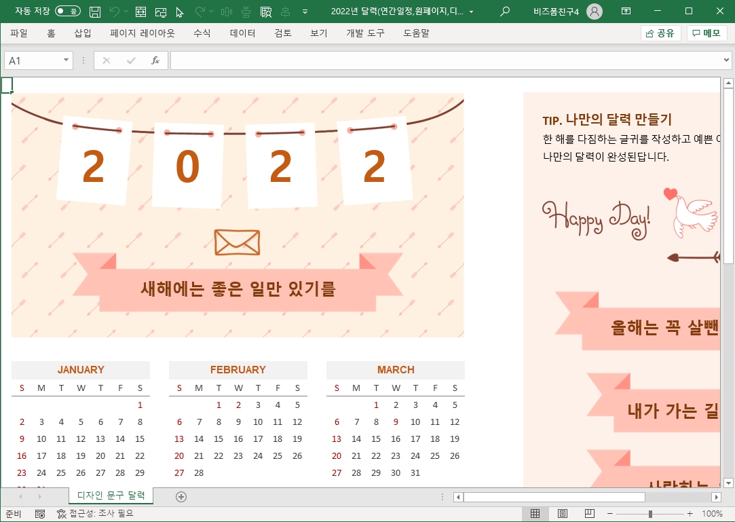
Task: Open the Undo history dropdown
Action: tap(126, 12)
